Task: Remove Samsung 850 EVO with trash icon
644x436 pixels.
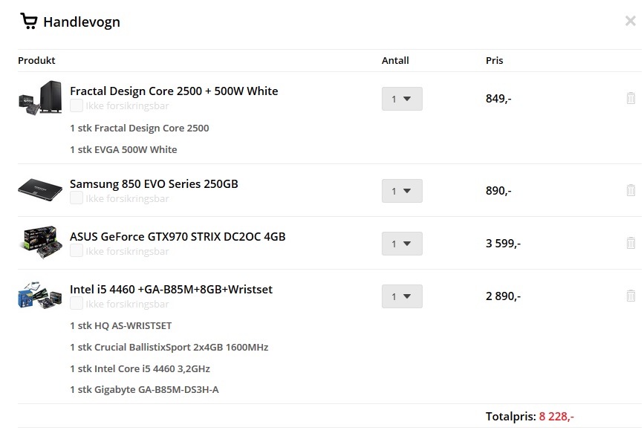Action: pos(631,190)
